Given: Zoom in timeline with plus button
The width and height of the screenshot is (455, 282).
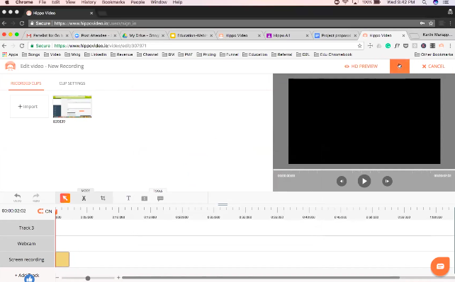Looking at the screenshot, I should click(x=118, y=278).
